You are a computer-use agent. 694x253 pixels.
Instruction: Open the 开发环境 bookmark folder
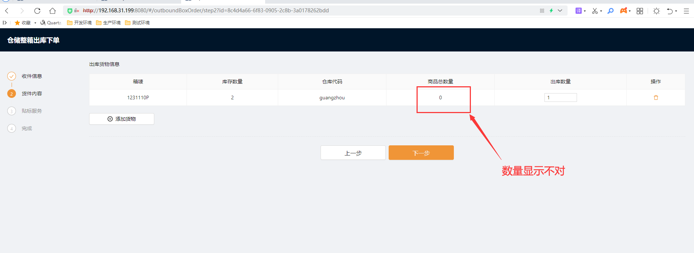point(79,22)
